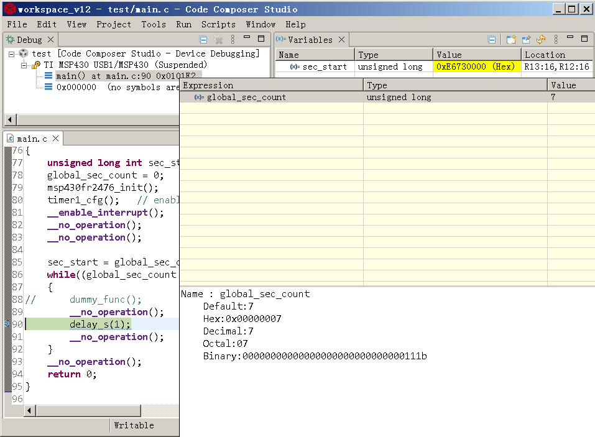
Task: Collapse the 'test' debug session tree node
Action: (13, 54)
